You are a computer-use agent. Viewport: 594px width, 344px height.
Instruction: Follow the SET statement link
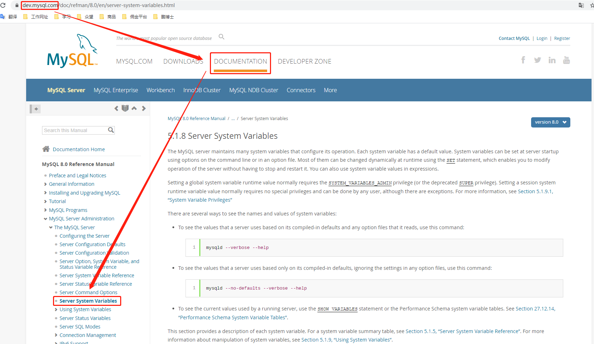point(451,160)
